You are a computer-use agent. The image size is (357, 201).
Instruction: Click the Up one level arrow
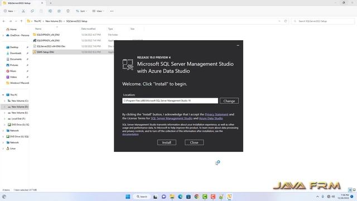21,21
